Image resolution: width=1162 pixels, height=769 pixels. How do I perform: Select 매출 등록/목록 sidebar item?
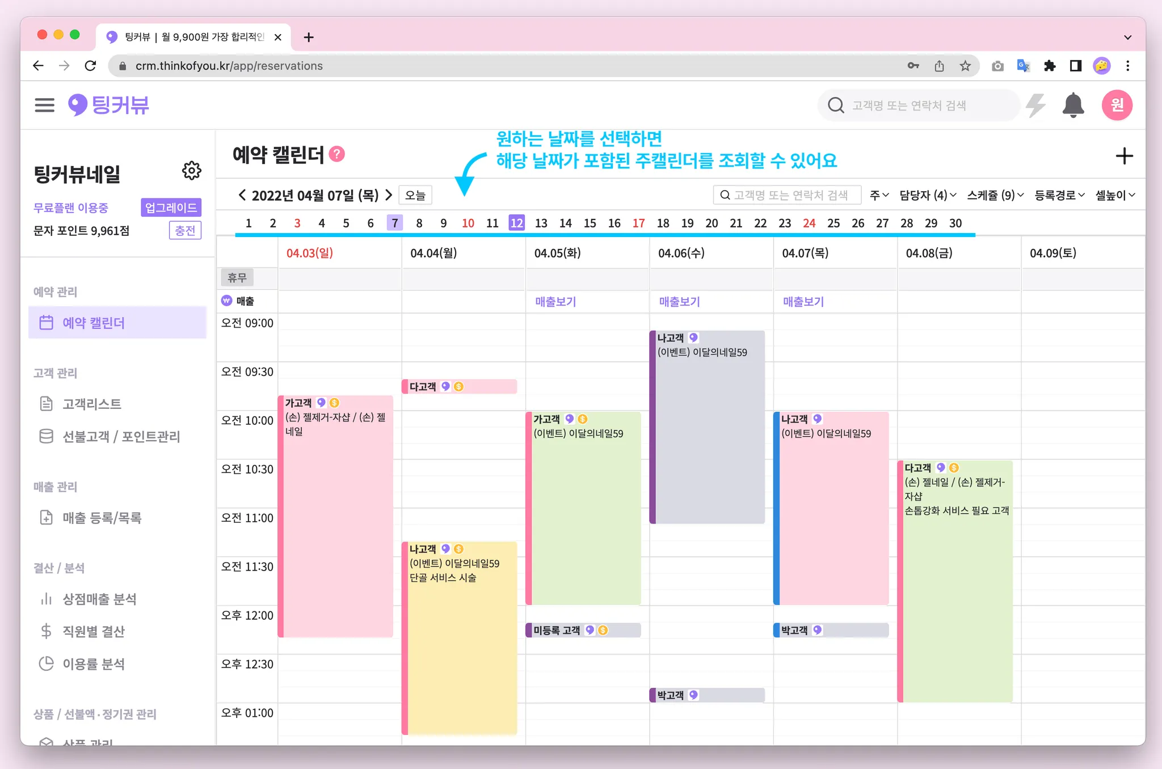coord(102,518)
